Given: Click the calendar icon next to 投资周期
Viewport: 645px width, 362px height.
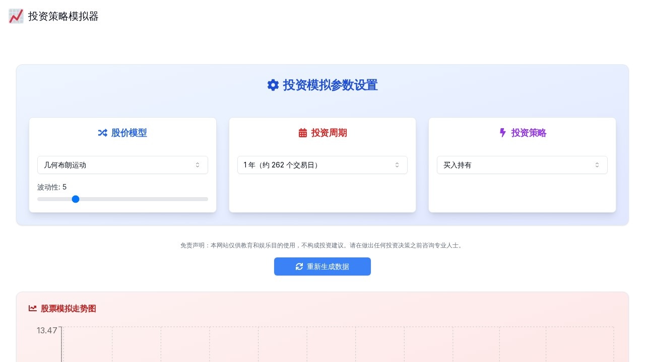Looking at the screenshot, I should (302, 133).
